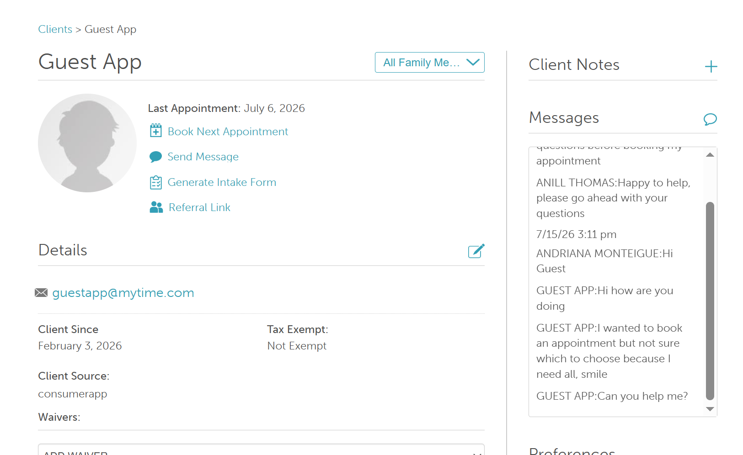Viewport: 743px width, 455px height.
Task: Click the clipboard intake form icon
Action: pyautogui.click(x=156, y=182)
